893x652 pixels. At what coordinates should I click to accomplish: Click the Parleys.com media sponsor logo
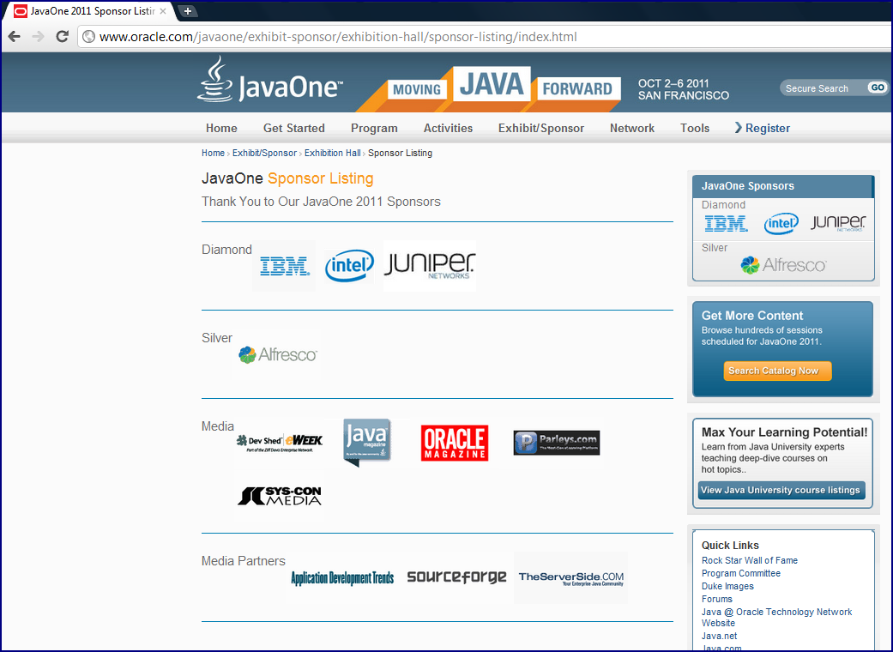point(556,442)
